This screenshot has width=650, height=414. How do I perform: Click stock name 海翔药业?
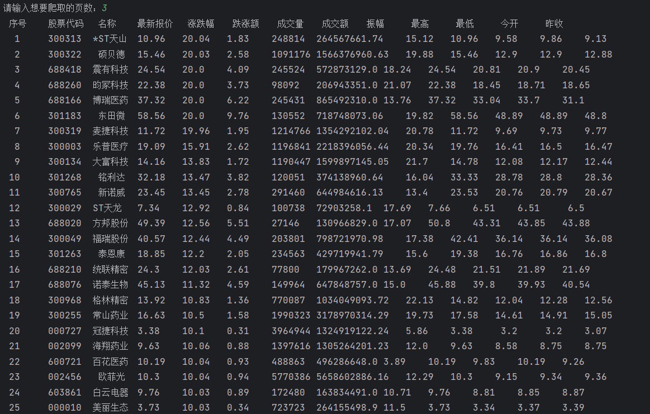[111, 346]
